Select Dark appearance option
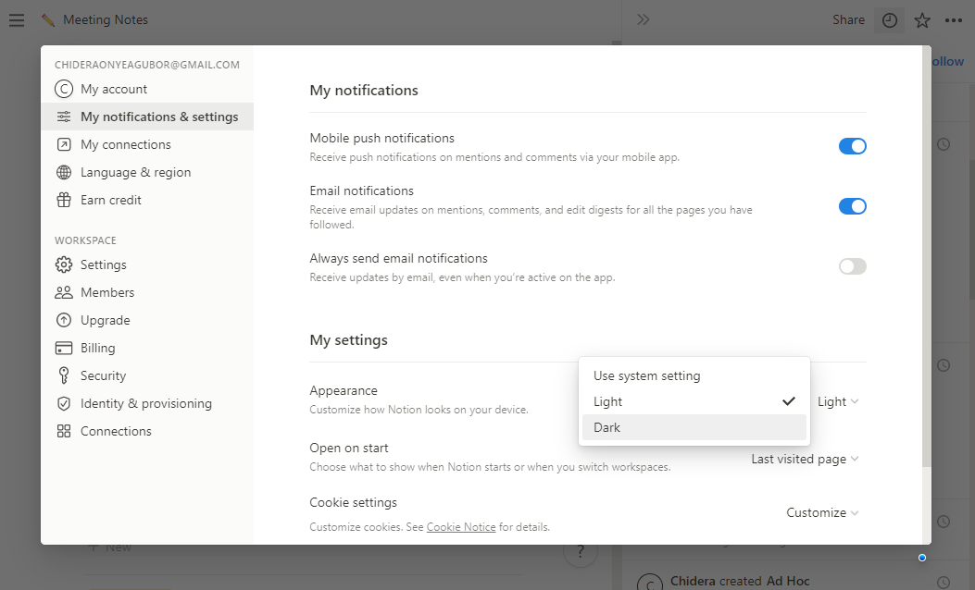975x590 pixels. point(694,427)
